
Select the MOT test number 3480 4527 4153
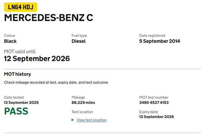pos(154,103)
